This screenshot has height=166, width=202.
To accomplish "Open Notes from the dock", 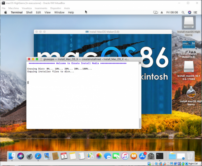I will [73, 156].
